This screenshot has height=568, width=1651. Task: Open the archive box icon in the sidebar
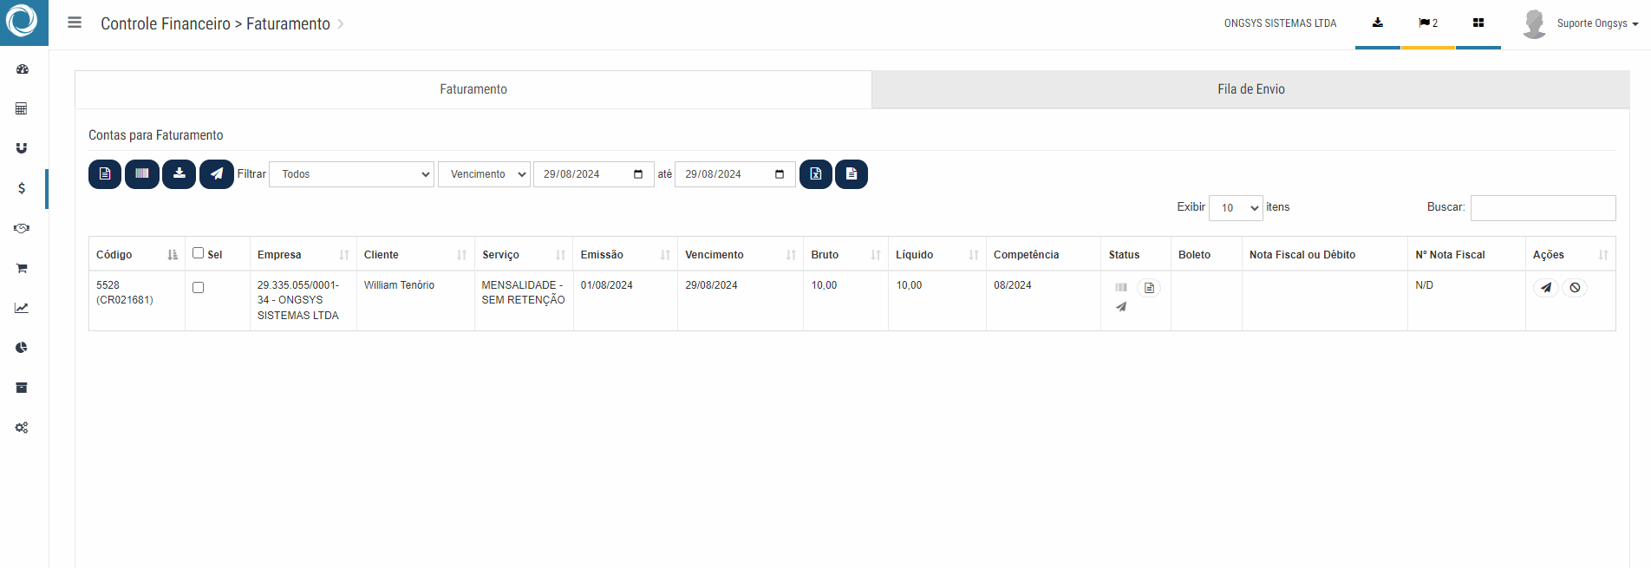[x=22, y=388]
